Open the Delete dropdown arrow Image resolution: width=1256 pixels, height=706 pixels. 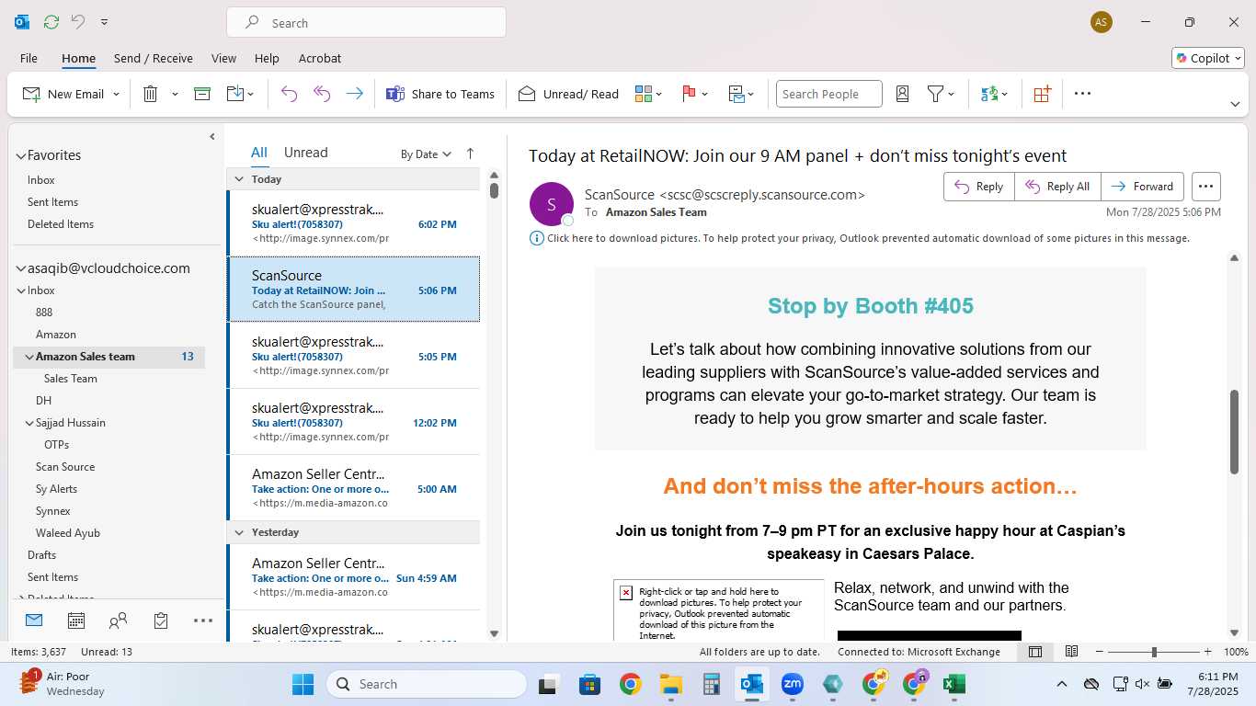tap(175, 94)
